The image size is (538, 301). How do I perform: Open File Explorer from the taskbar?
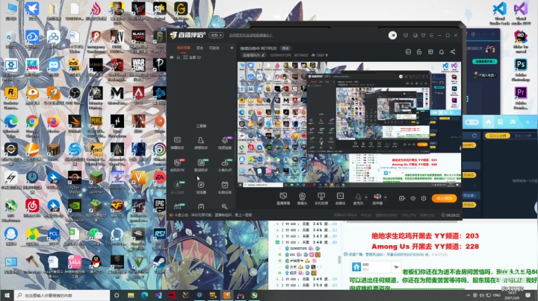pyautogui.click(x=131, y=295)
